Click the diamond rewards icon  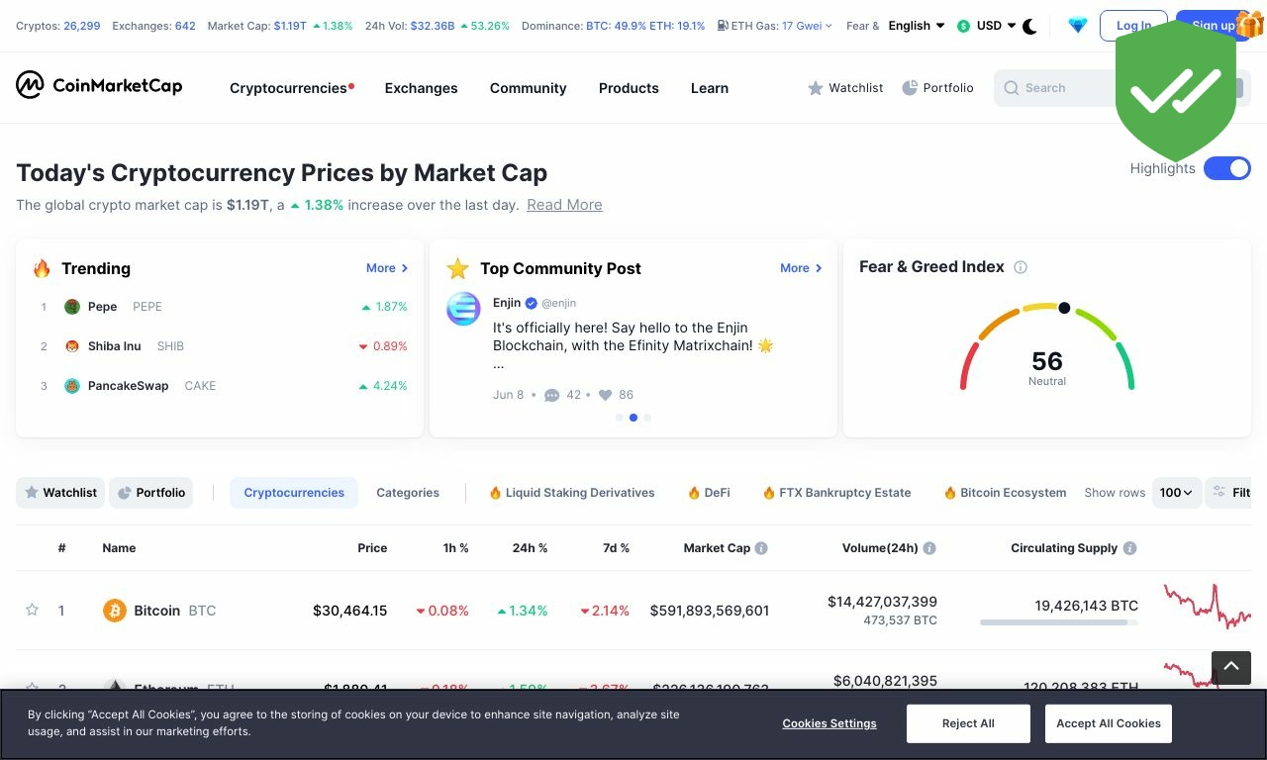pos(1078,26)
